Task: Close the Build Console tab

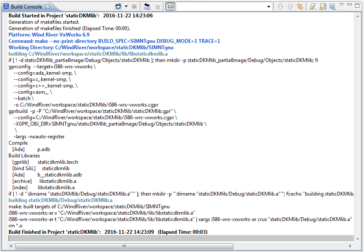Action: click(x=48, y=6)
